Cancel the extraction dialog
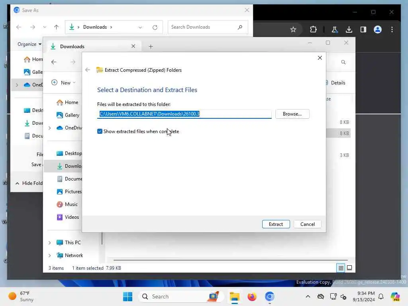Screen dimensions: 408x306 click(x=307, y=224)
